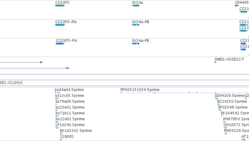Select the CG2955 gene glyph
This screenshot has height=141, width=249.
60,6
